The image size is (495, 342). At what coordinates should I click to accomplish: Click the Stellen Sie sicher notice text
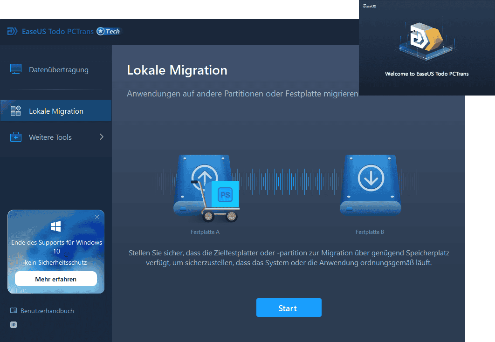coord(289,258)
